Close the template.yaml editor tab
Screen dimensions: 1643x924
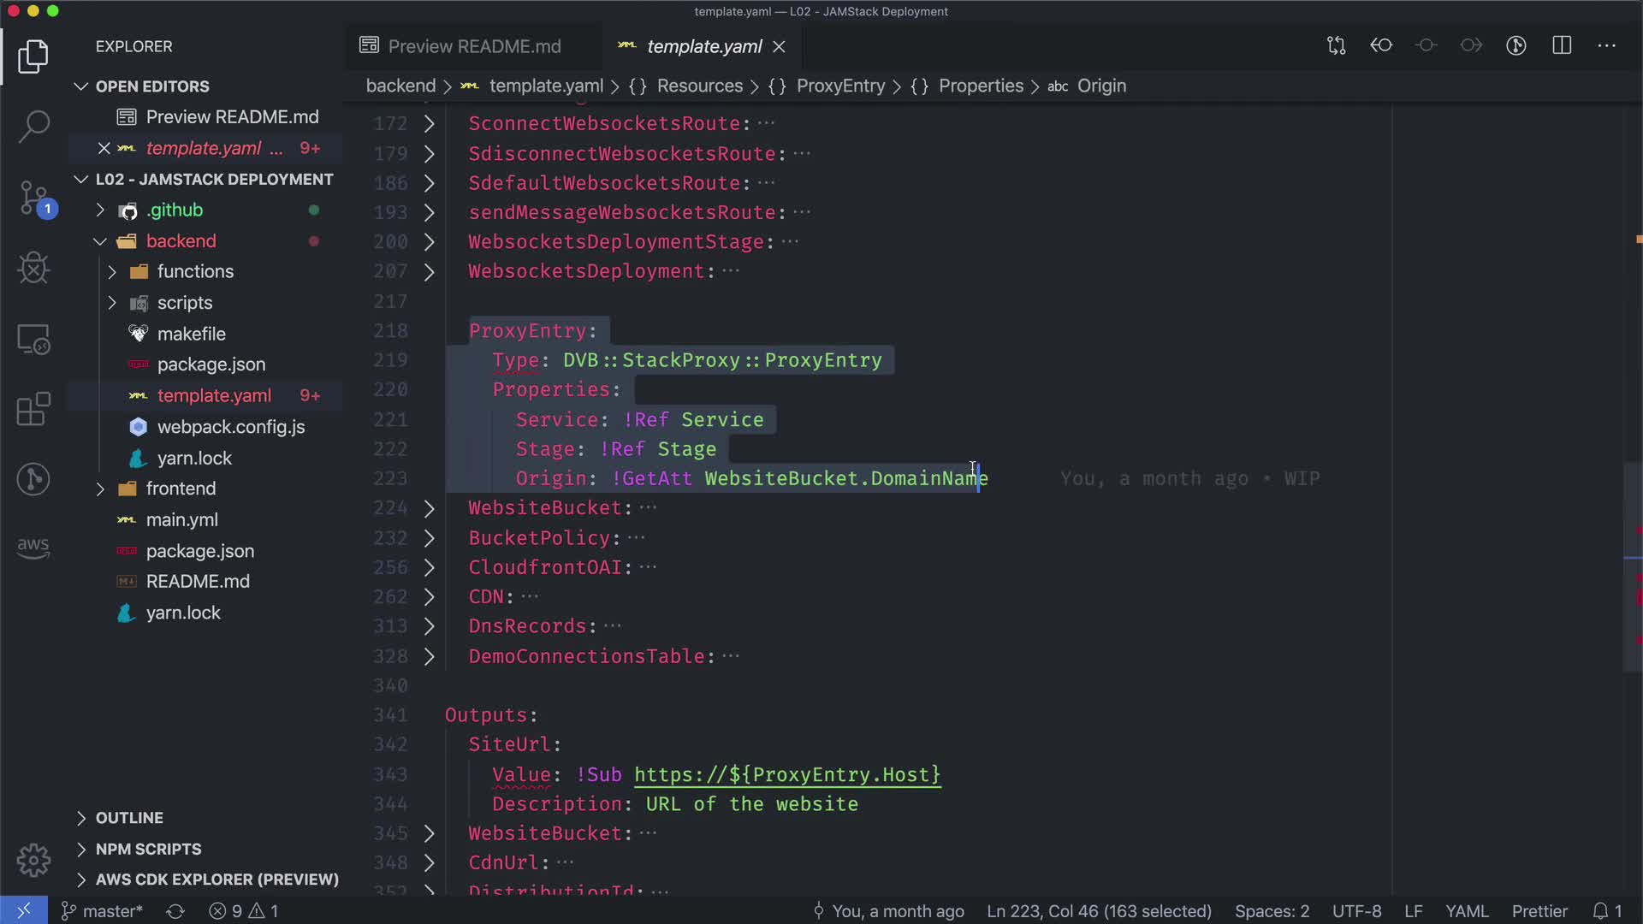tap(779, 47)
